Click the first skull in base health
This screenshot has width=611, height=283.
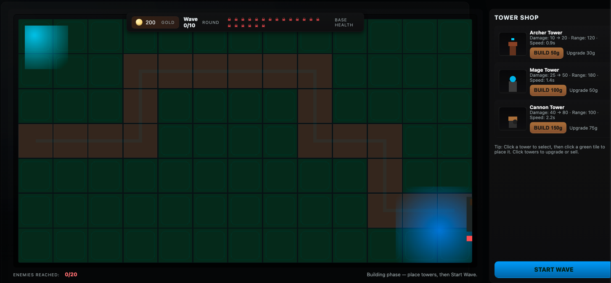click(229, 20)
